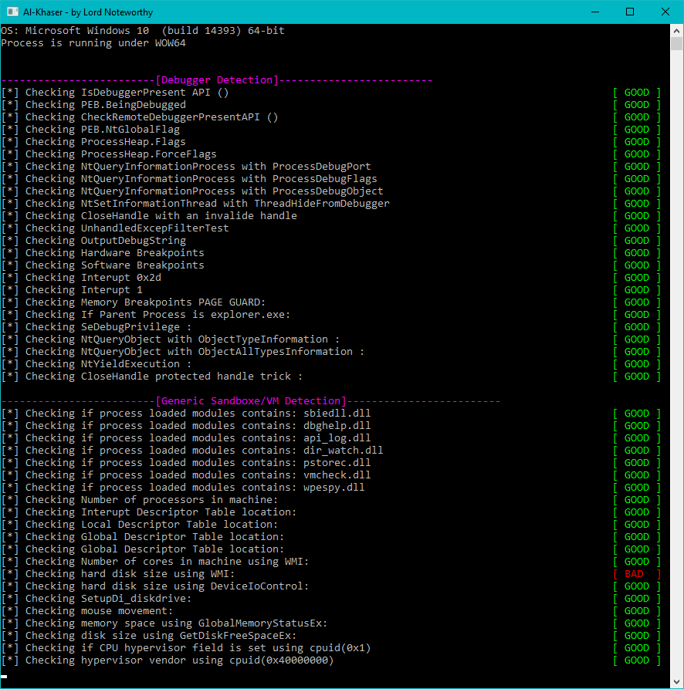Click 'Checking PEB.NtGlobalFlag' line
The image size is (684, 689).
point(90,129)
